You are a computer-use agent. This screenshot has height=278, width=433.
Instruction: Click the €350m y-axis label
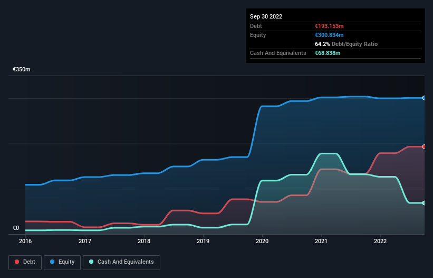(x=22, y=69)
